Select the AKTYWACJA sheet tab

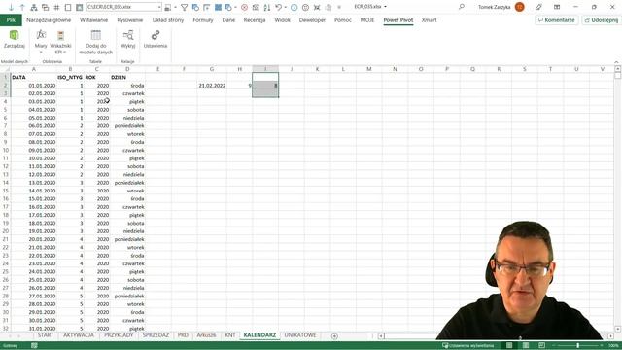pos(79,335)
